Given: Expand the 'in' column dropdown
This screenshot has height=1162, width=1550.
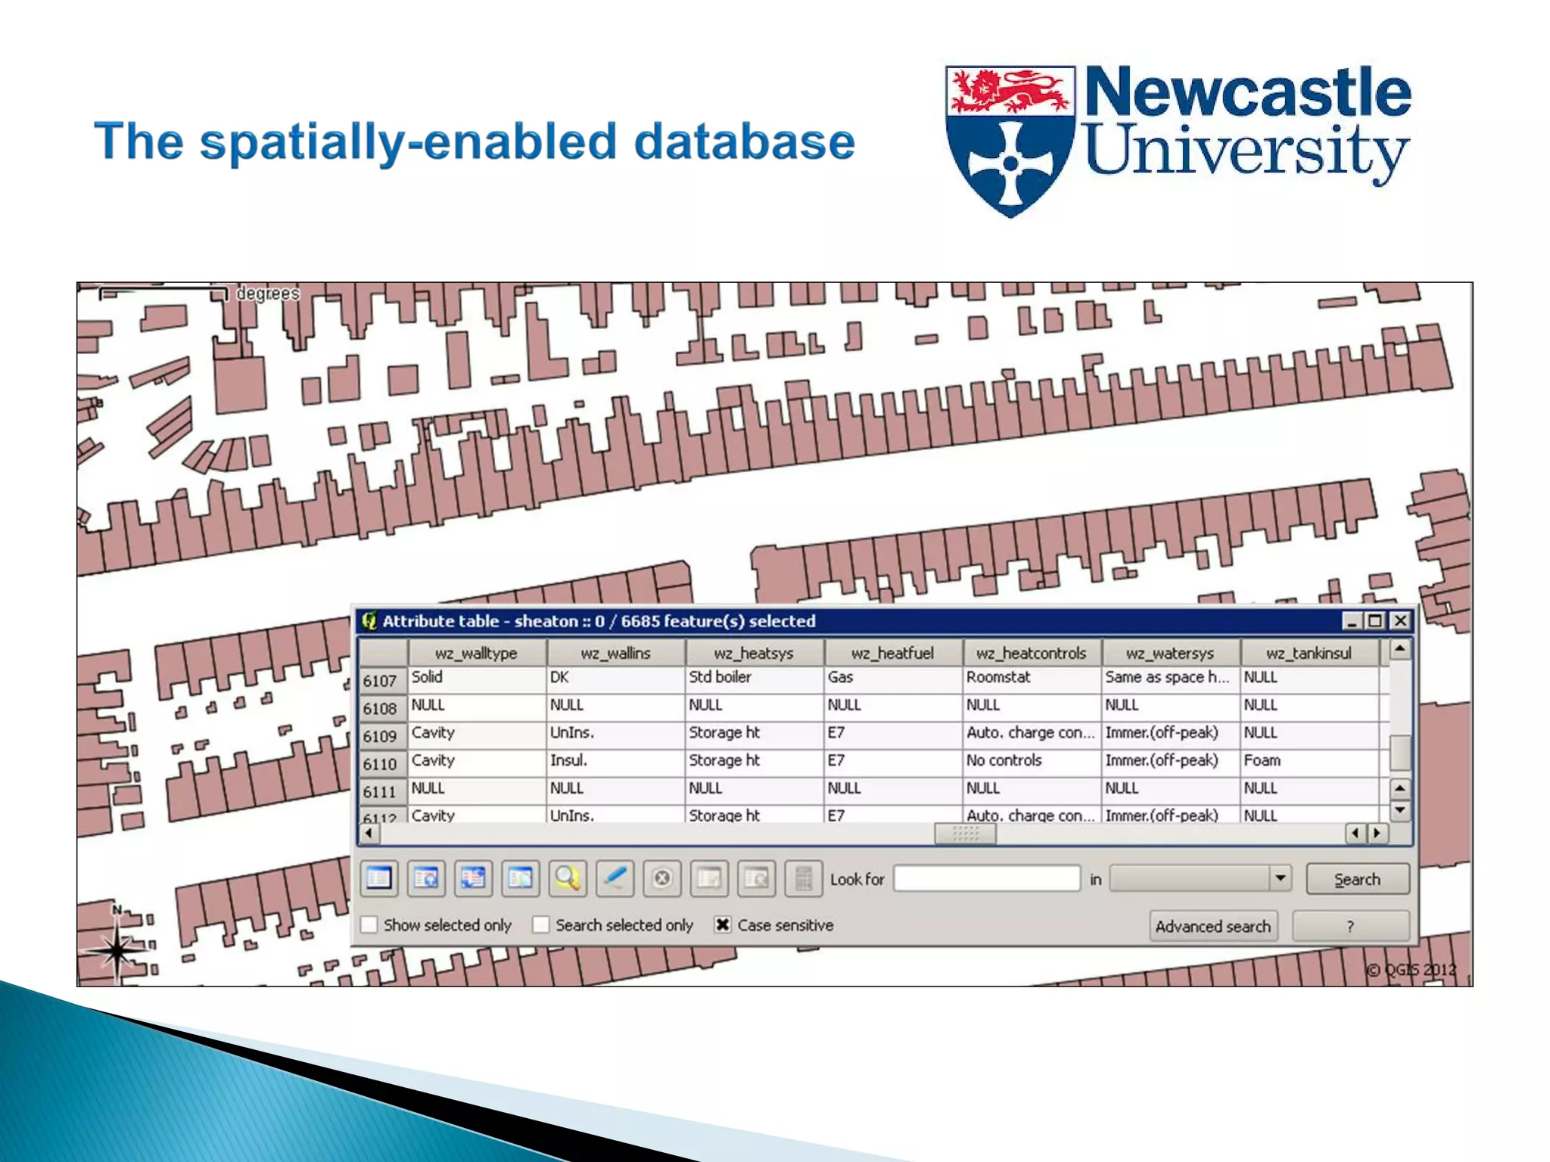Looking at the screenshot, I should click(x=1280, y=878).
